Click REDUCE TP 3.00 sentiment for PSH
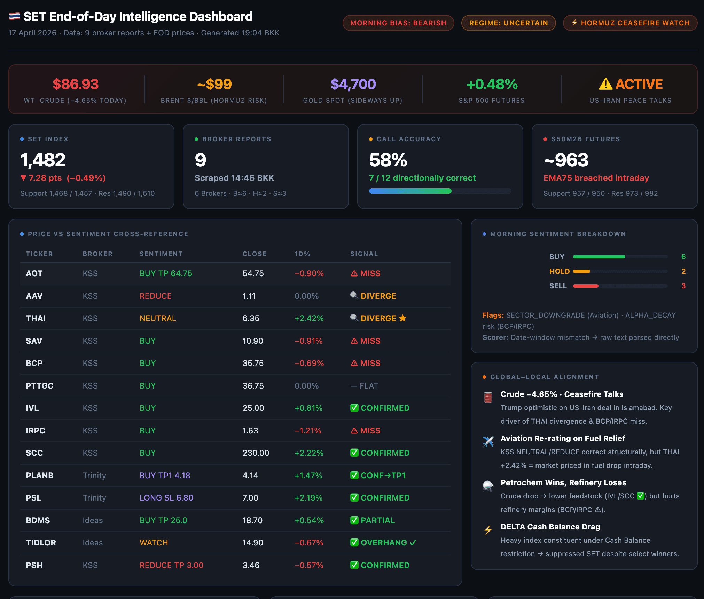The image size is (704, 599). (x=171, y=565)
